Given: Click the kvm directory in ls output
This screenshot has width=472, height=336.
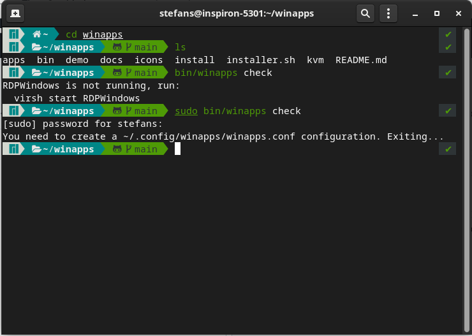Looking at the screenshot, I should click(315, 60).
